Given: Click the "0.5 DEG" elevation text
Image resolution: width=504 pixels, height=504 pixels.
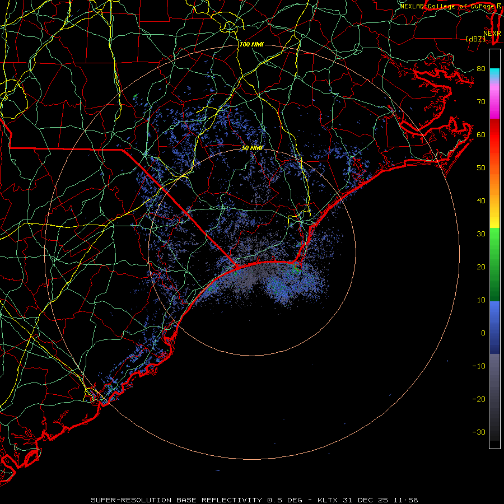Looking at the screenshot, I should coord(285,500).
